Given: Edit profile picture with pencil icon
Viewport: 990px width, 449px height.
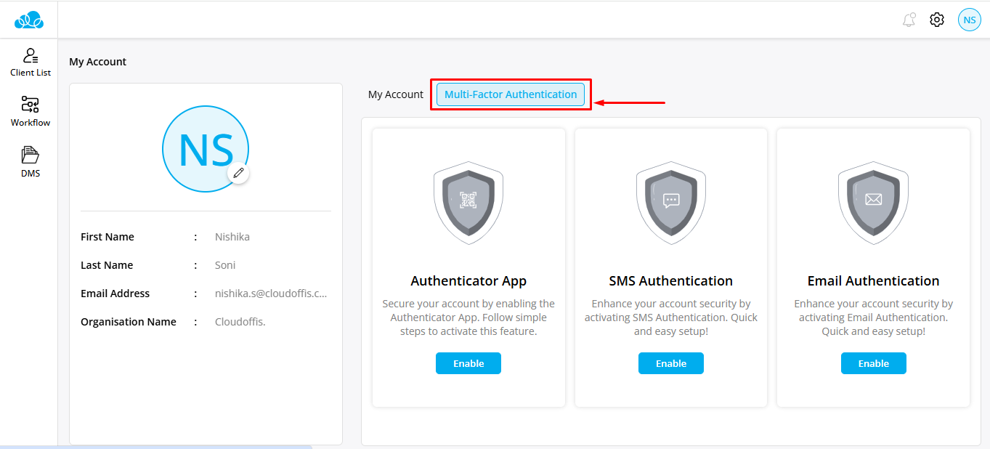Looking at the screenshot, I should click(x=238, y=173).
